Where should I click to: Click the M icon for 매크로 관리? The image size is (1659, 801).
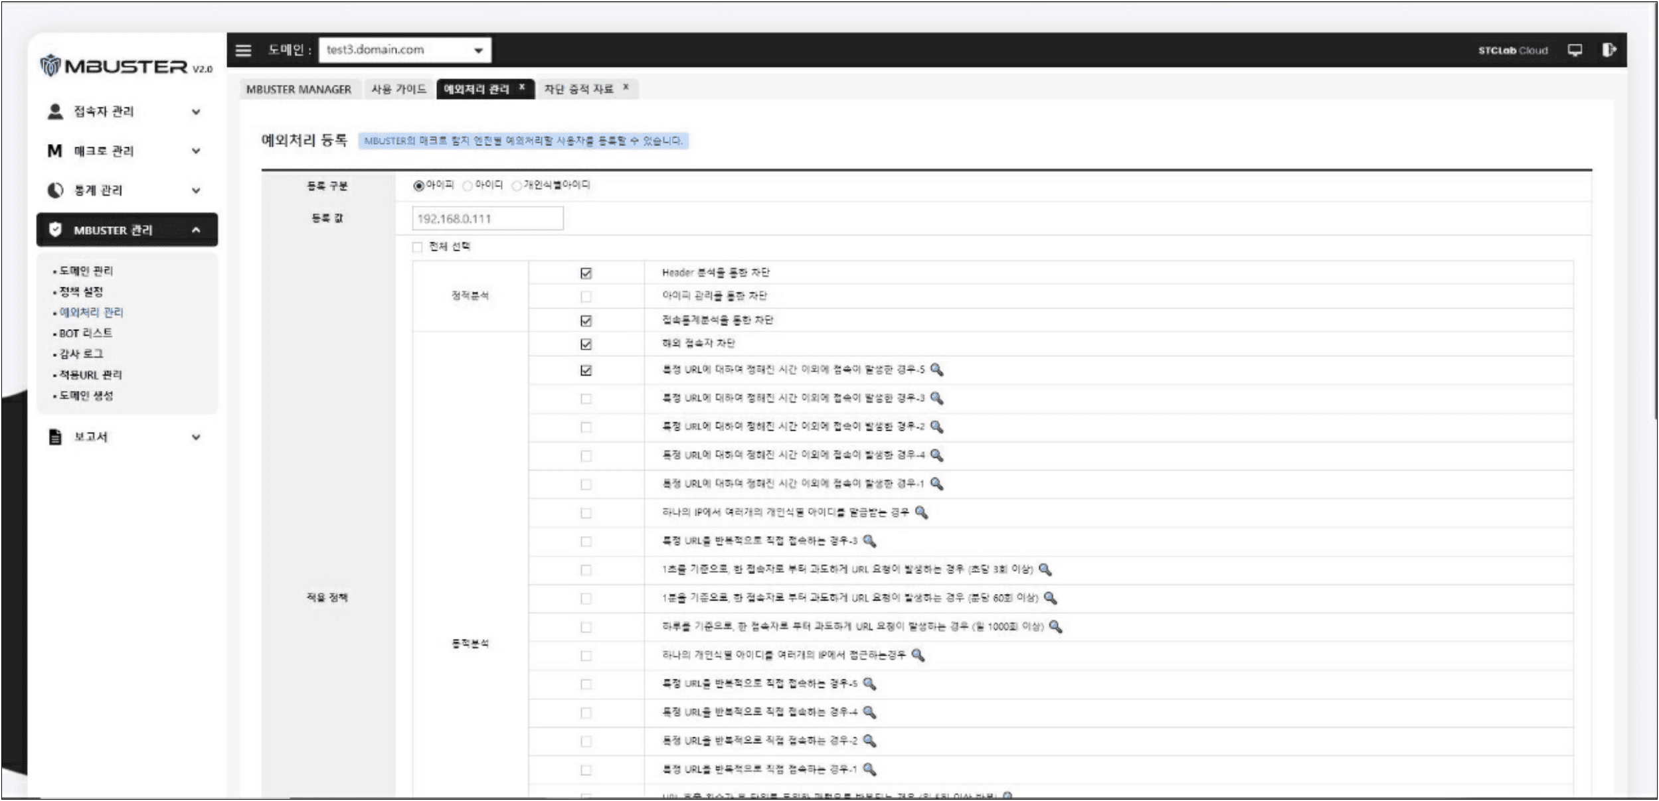[55, 151]
